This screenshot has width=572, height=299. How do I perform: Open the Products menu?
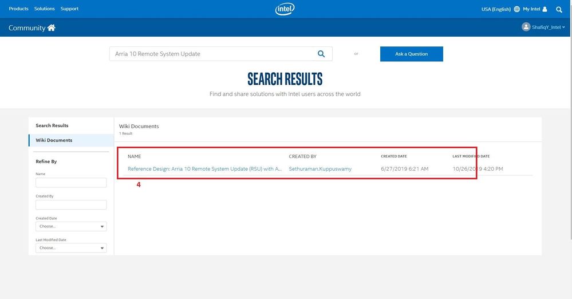click(18, 9)
